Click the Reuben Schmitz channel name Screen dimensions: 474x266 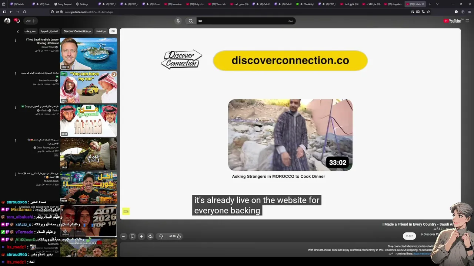point(47,81)
